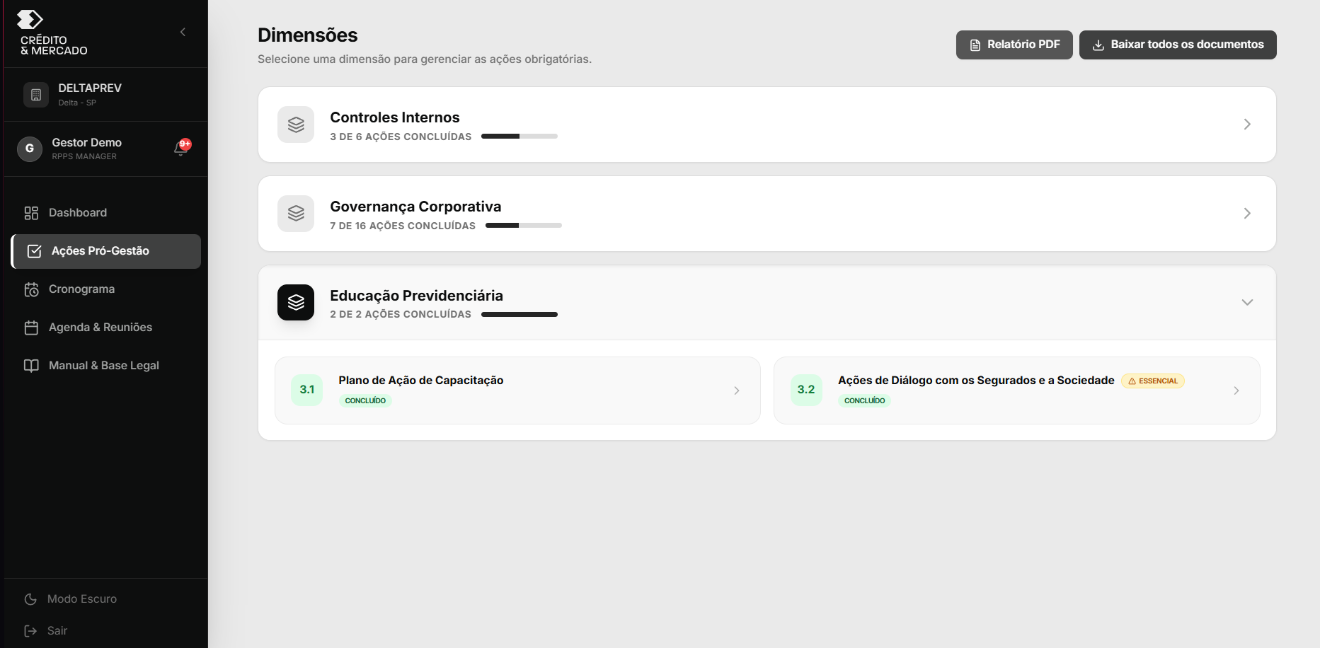Image resolution: width=1320 pixels, height=648 pixels.
Task: Expand the Controles Internos dimension
Action: point(1247,125)
